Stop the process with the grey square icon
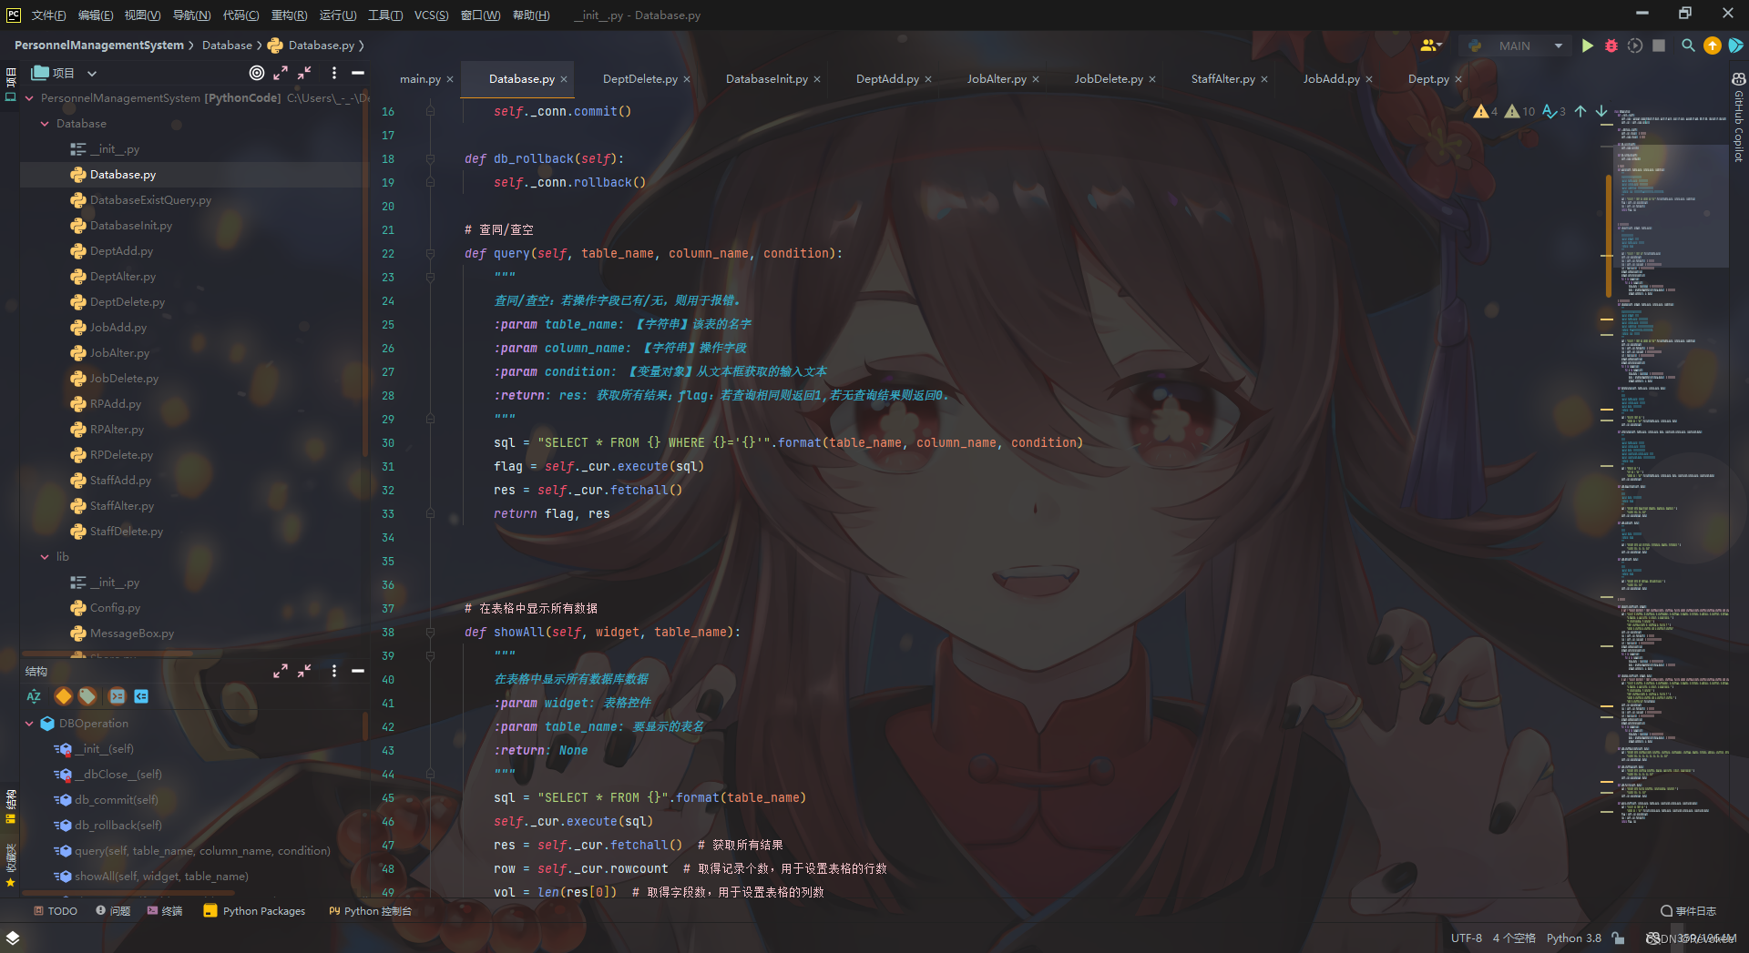This screenshot has height=953, width=1749. pyautogui.click(x=1659, y=46)
